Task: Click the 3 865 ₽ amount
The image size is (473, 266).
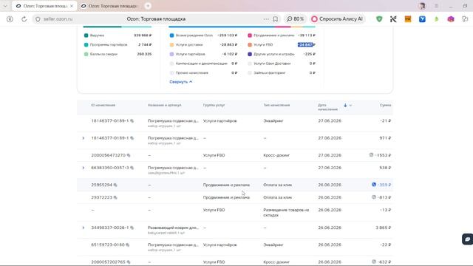Action: pyautogui.click(x=383, y=228)
